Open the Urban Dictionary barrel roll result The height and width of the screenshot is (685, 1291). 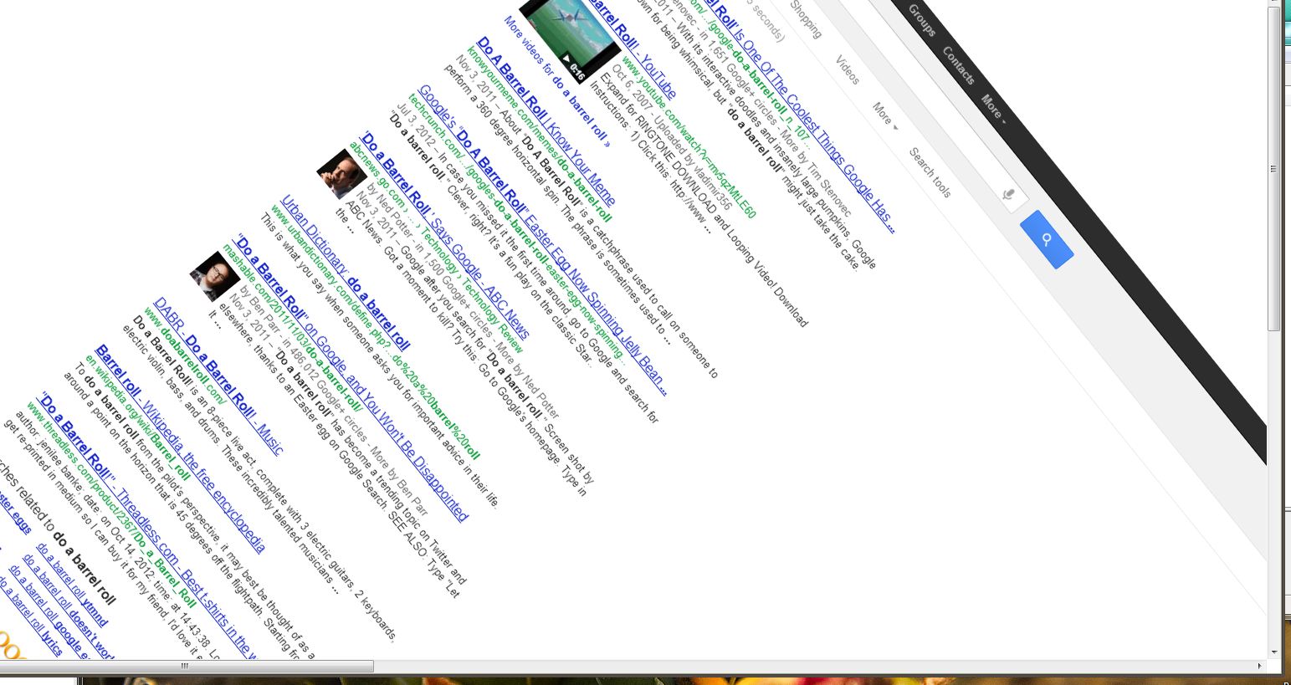[x=345, y=273]
